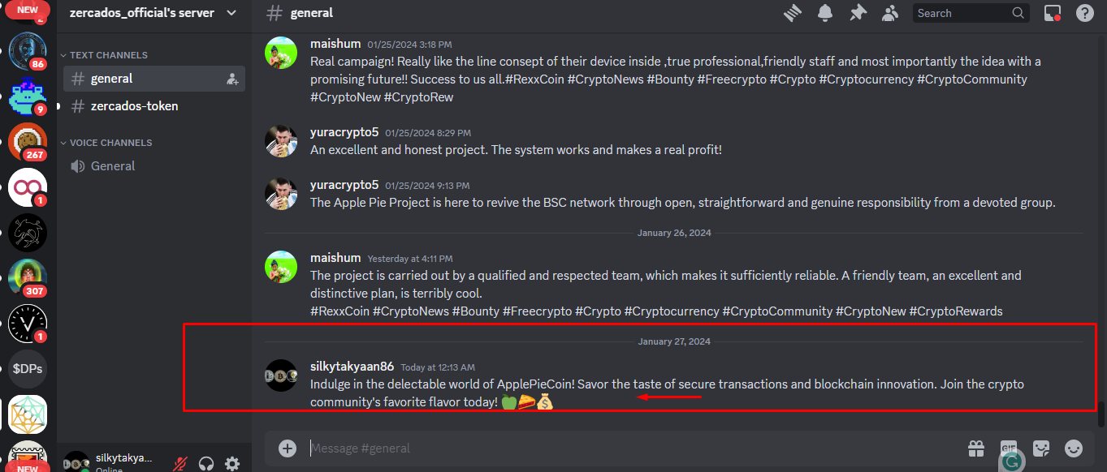
Task: Open User Settings gear icon
Action: click(232, 463)
